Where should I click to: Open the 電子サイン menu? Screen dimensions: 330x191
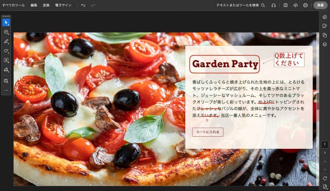[x=63, y=5]
